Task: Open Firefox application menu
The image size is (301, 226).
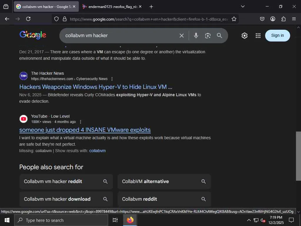Action: tap(294, 19)
